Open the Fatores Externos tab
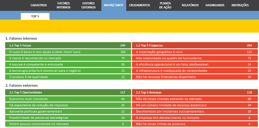Image resolution: width=259 pixels, height=128 pixels. (89, 5)
